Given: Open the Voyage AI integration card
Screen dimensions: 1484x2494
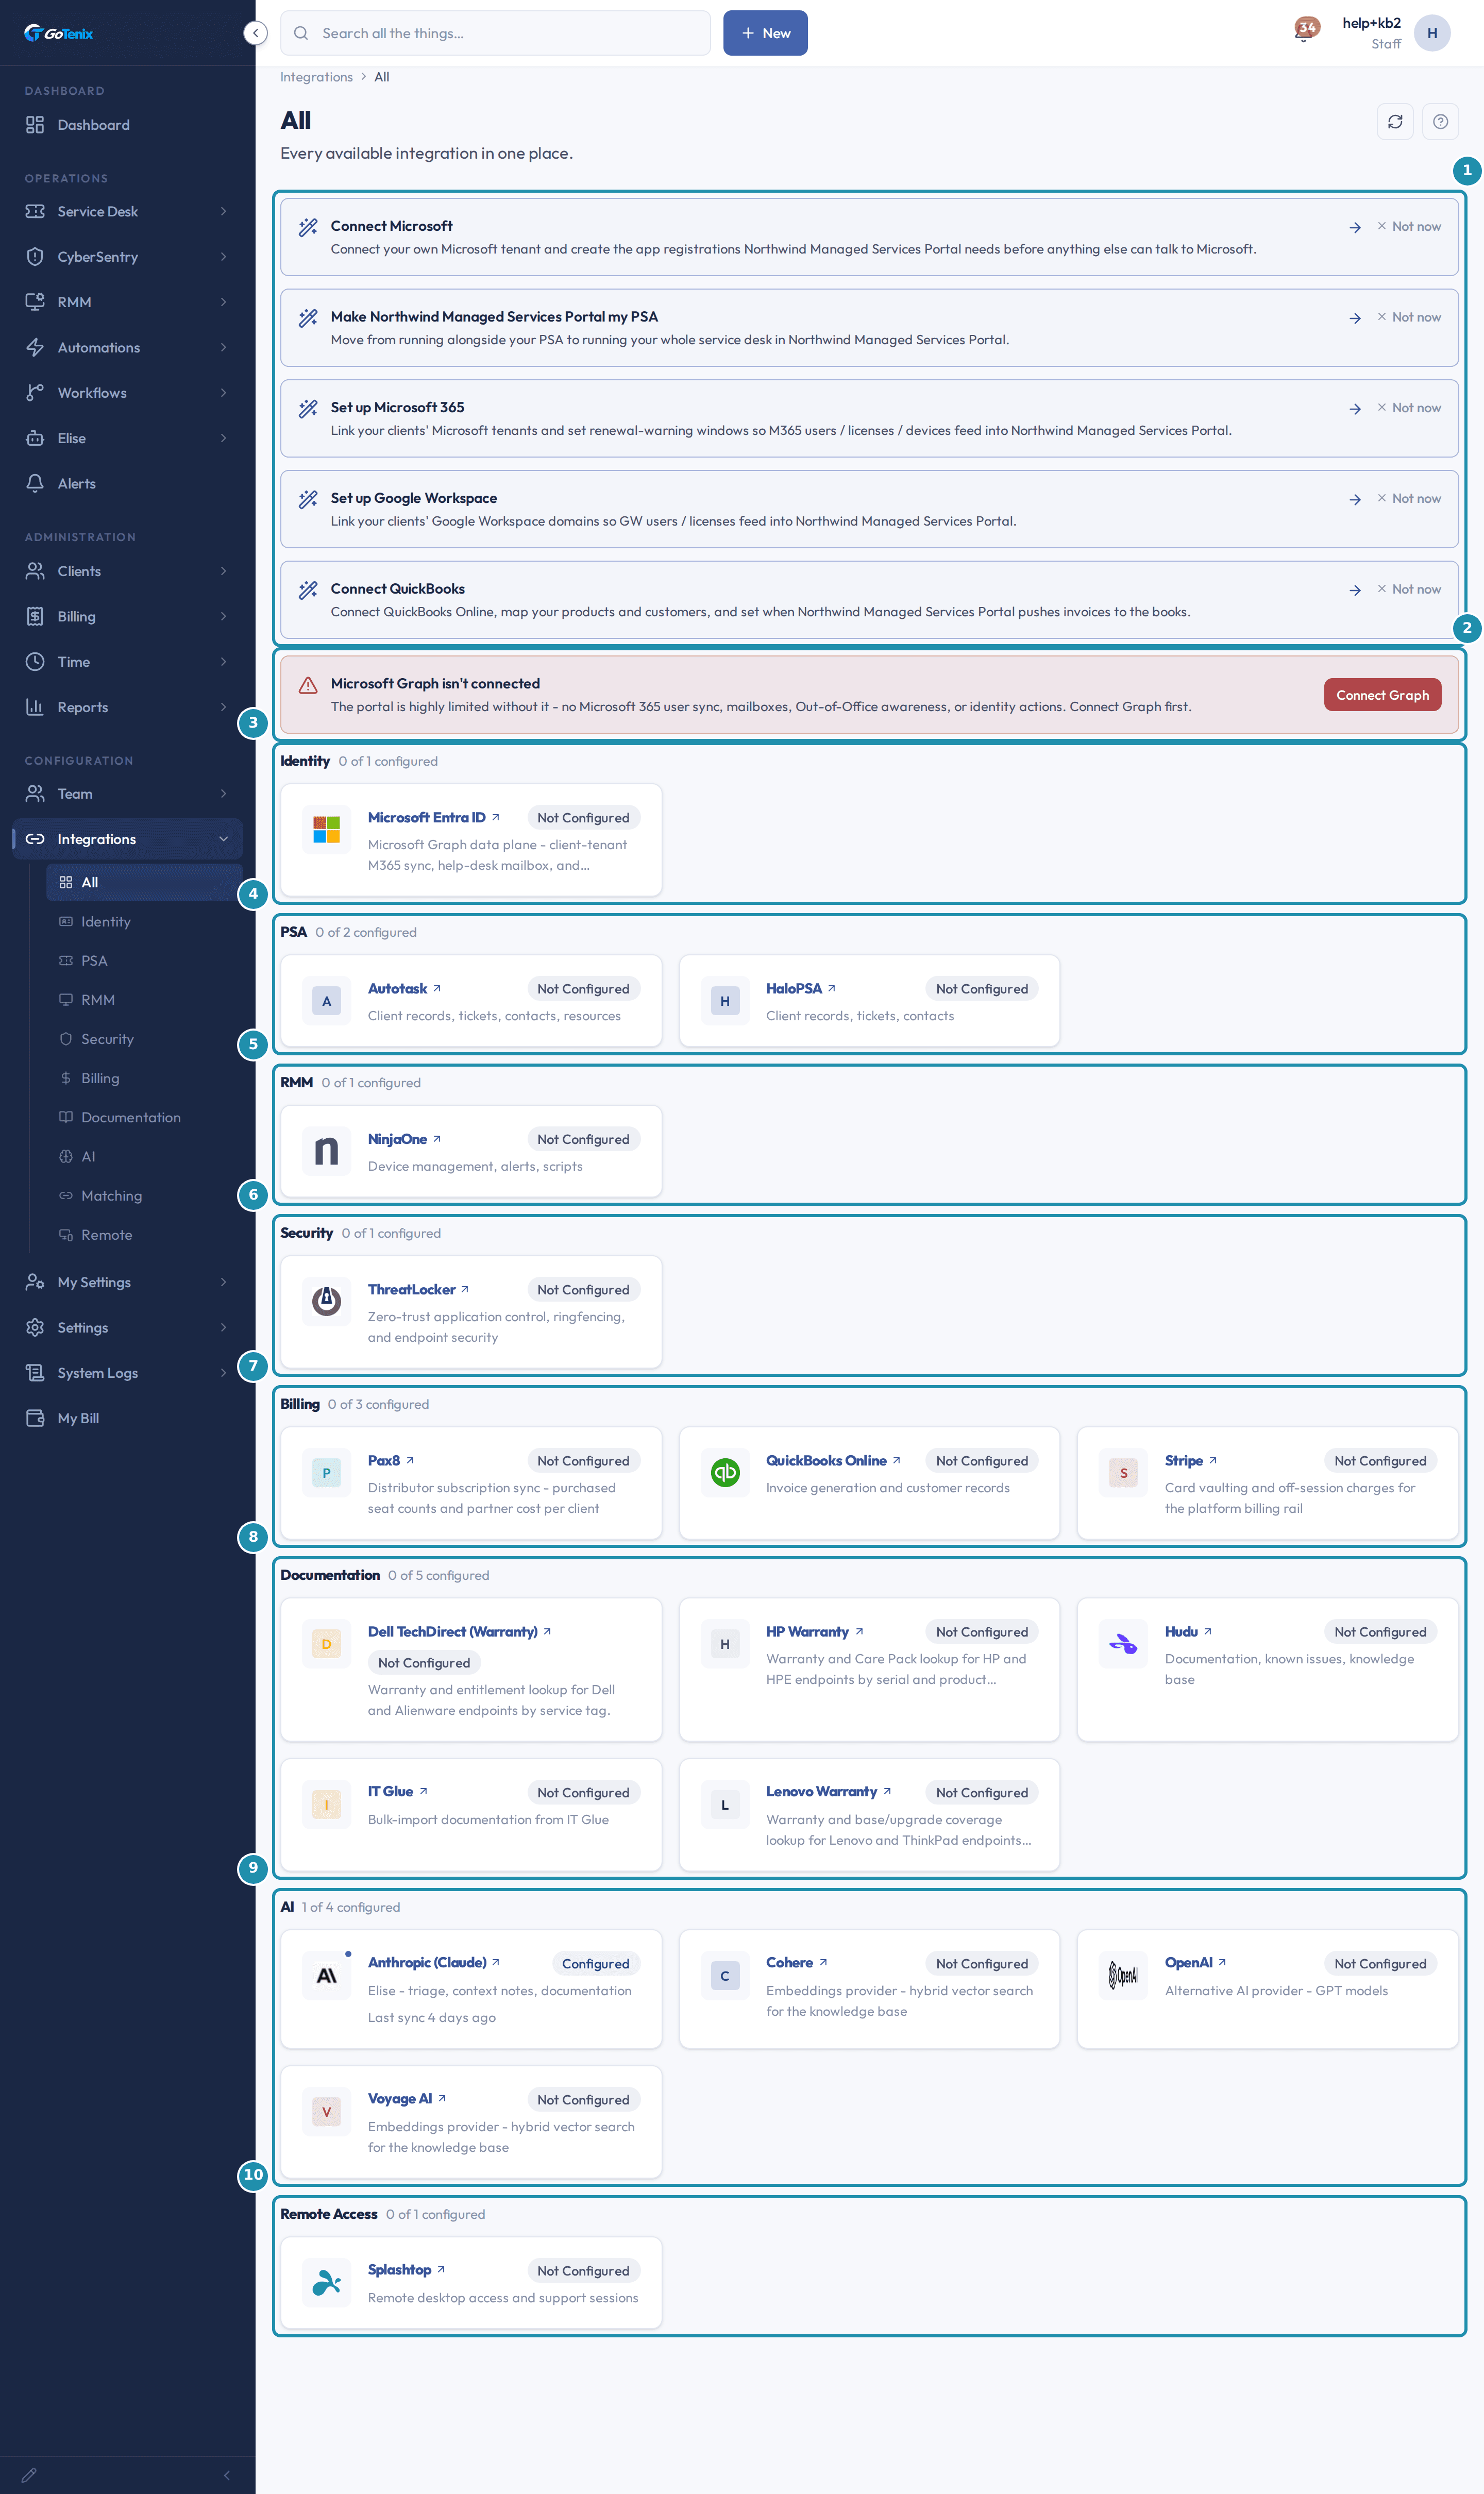Looking at the screenshot, I should click(x=471, y=2122).
